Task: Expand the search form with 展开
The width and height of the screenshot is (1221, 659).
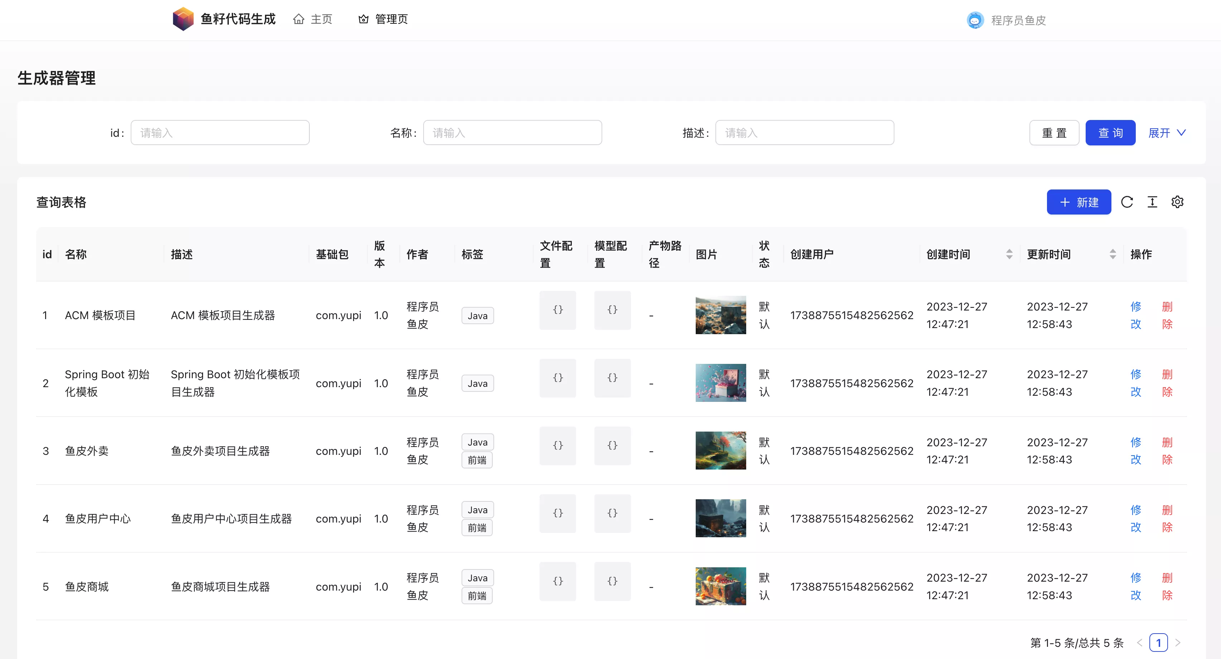Action: (x=1167, y=133)
